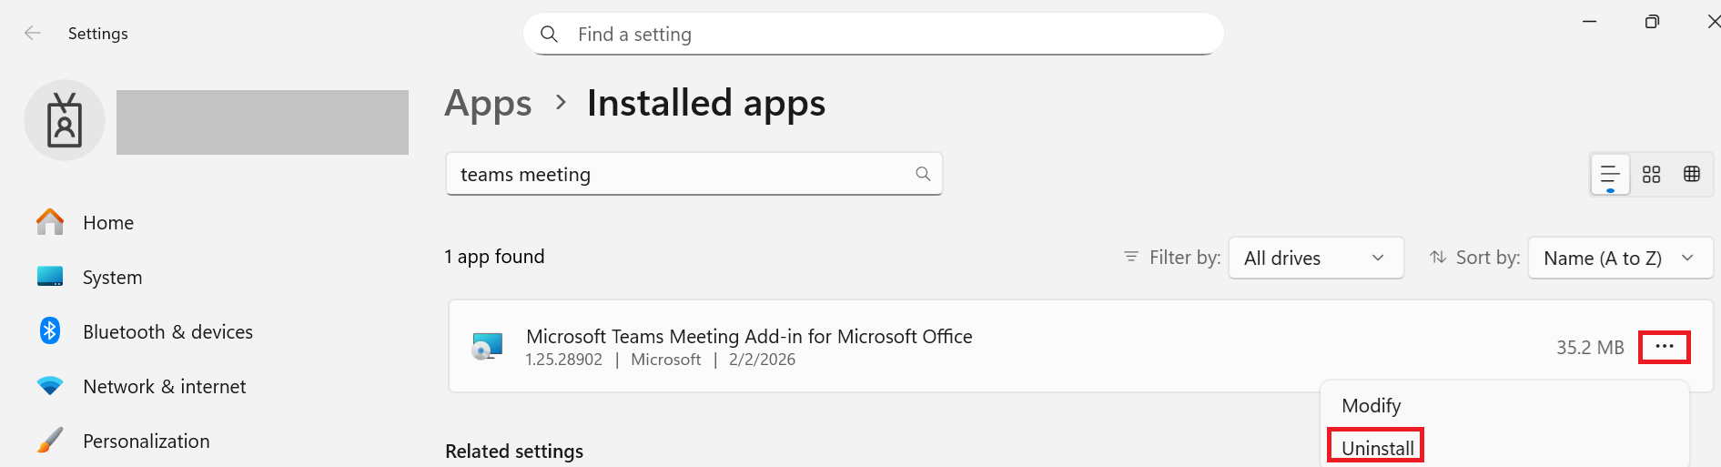The height and width of the screenshot is (467, 1721).
Task: Switch to table view layout
Action: pyautogui.click(x=1691, y=174)
